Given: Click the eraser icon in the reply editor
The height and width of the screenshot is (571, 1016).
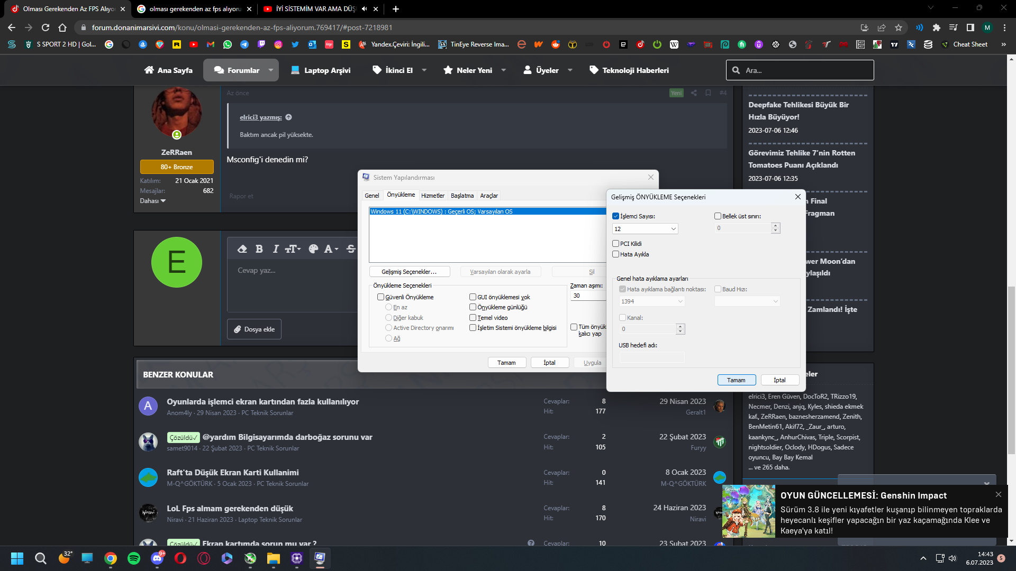Looking at the screenshot, I should (x=242, y=249).
